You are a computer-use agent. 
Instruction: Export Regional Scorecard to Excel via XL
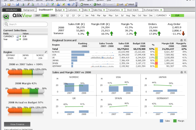(x=185, y=40)
